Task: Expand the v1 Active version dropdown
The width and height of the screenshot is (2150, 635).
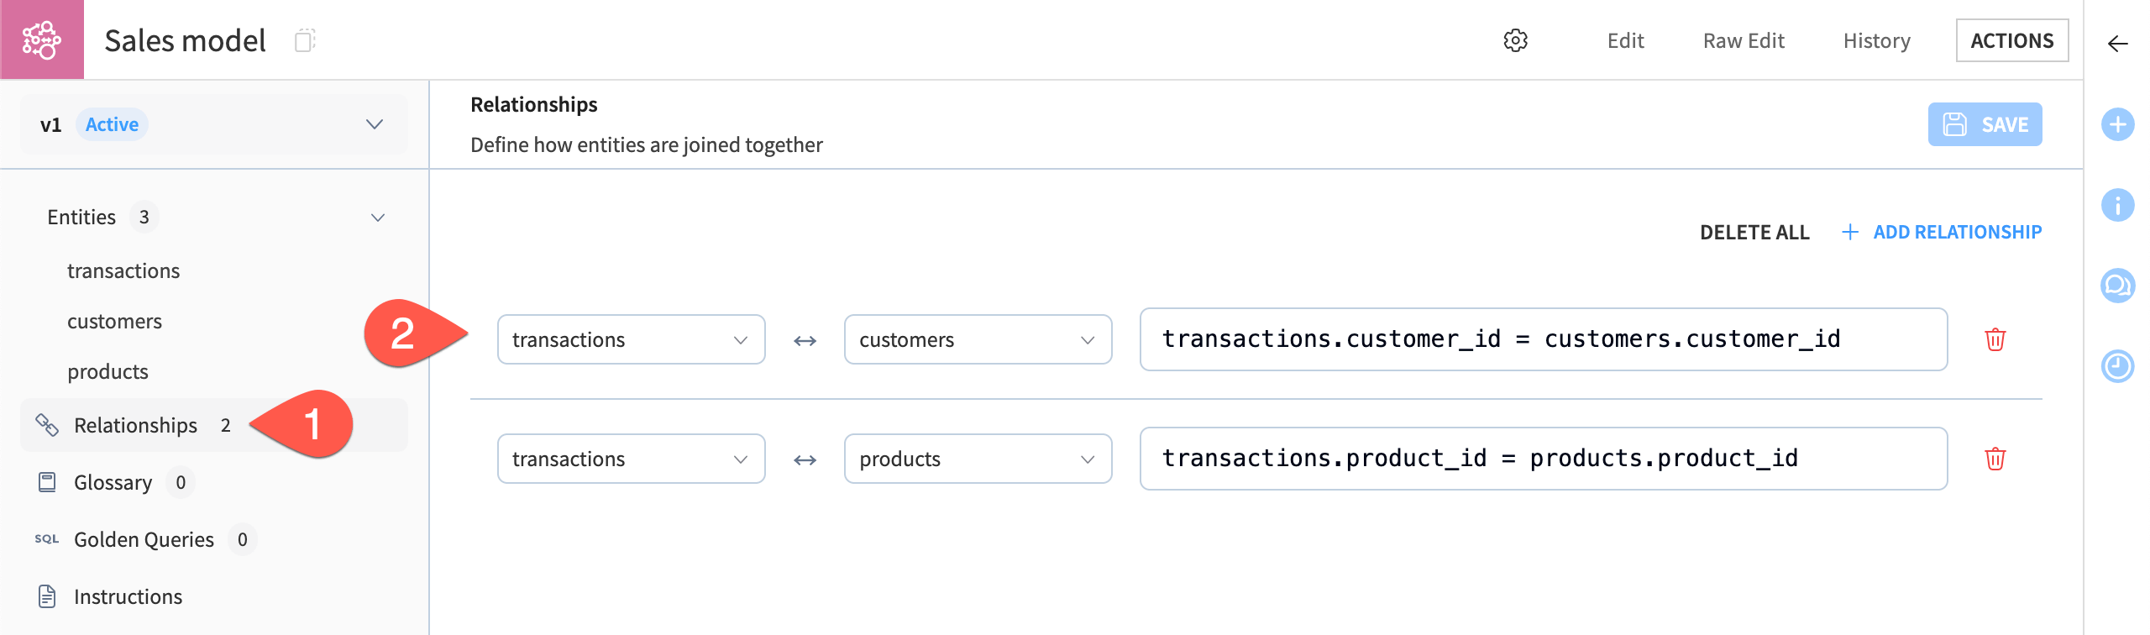Action: coord(375,124)
